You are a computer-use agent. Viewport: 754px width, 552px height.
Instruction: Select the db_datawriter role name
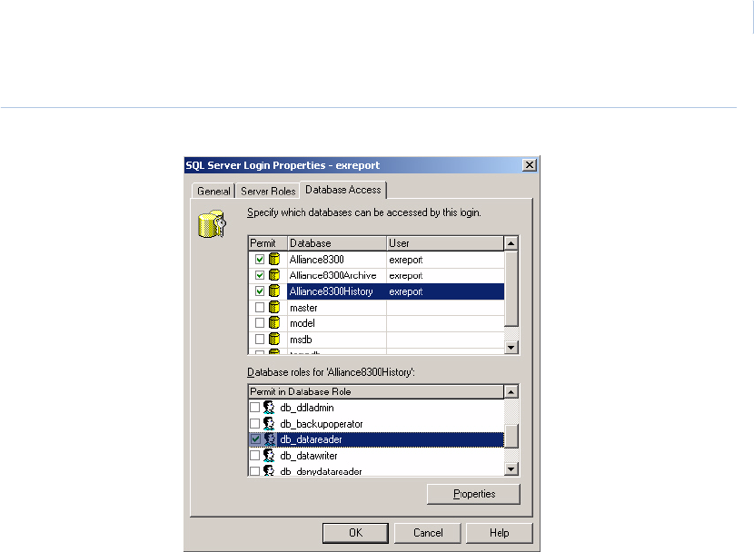coord(309,456)
